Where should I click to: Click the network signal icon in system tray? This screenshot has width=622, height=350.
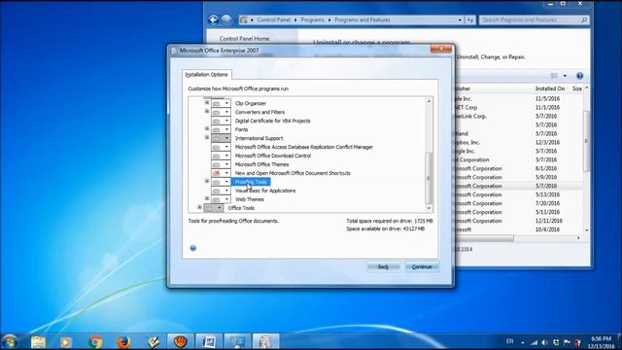pos(535,342)
